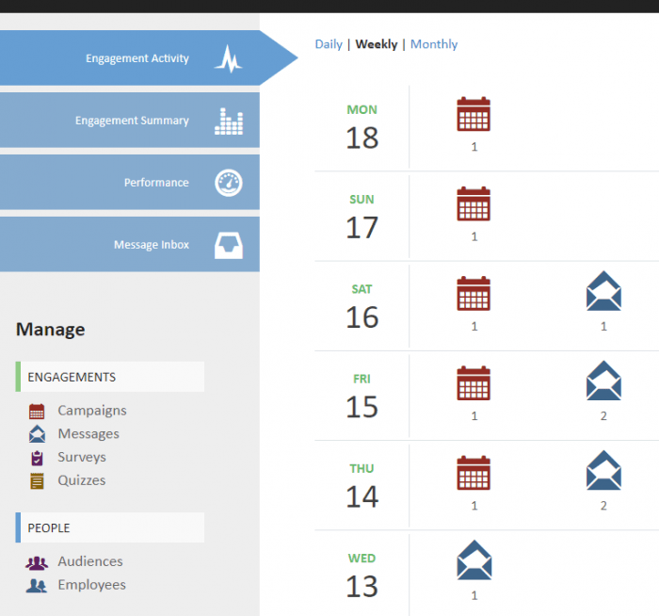Open the Audiences link under People
Screen dimensions: 659x616
tap(90, 561)
